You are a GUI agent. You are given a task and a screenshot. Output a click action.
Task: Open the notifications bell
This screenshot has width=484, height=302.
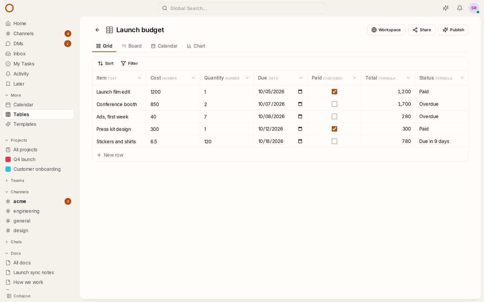(460, 8)
